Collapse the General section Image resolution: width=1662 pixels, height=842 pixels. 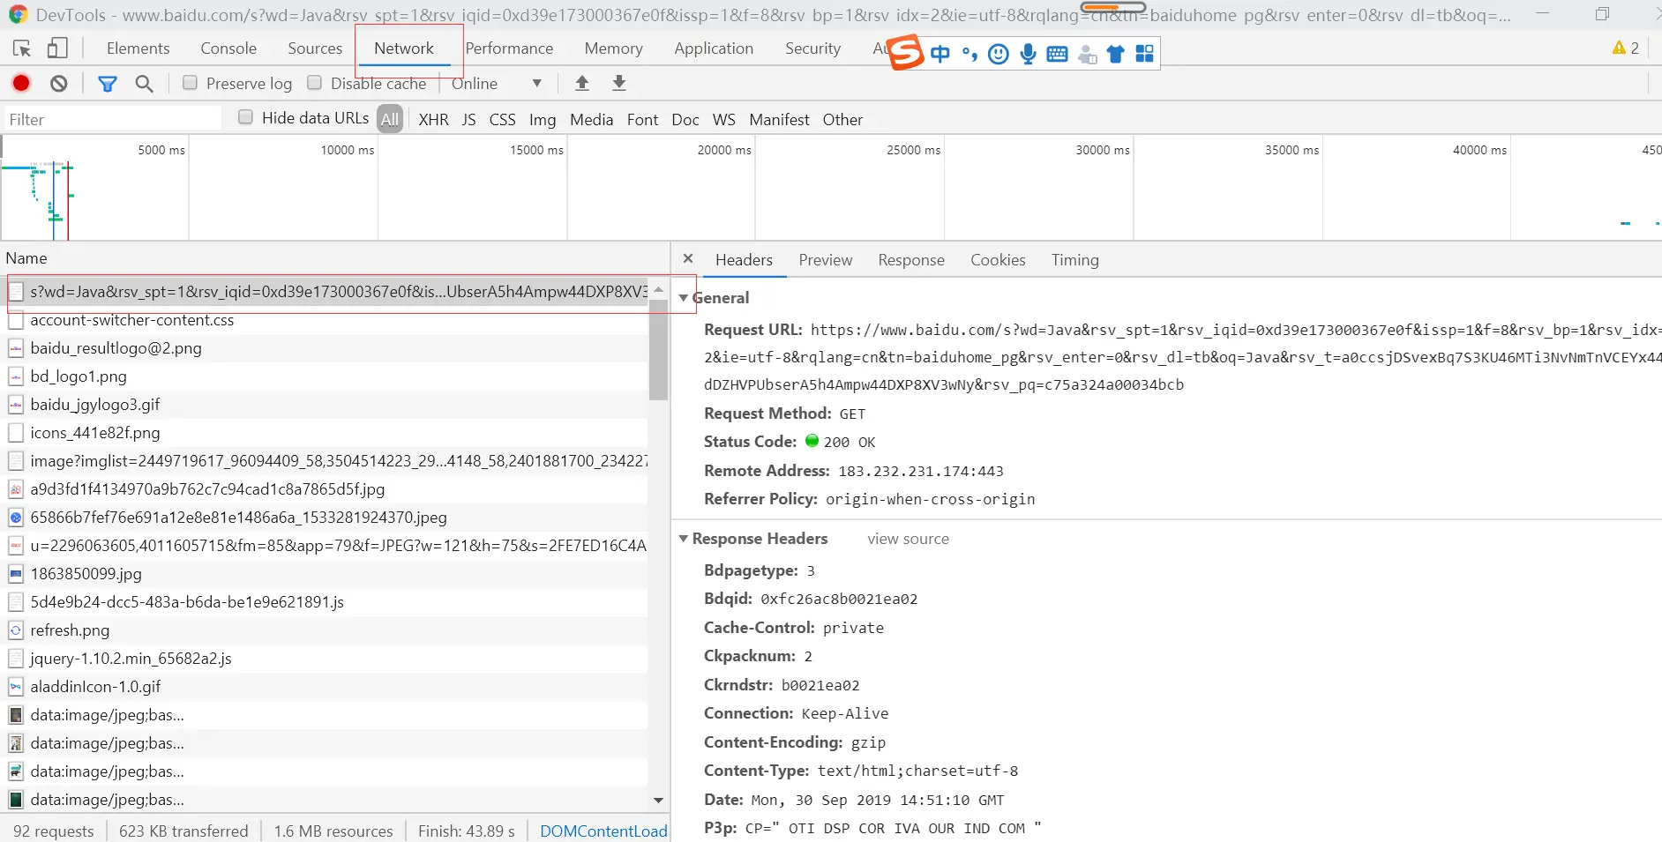click(x=684, y=298)
